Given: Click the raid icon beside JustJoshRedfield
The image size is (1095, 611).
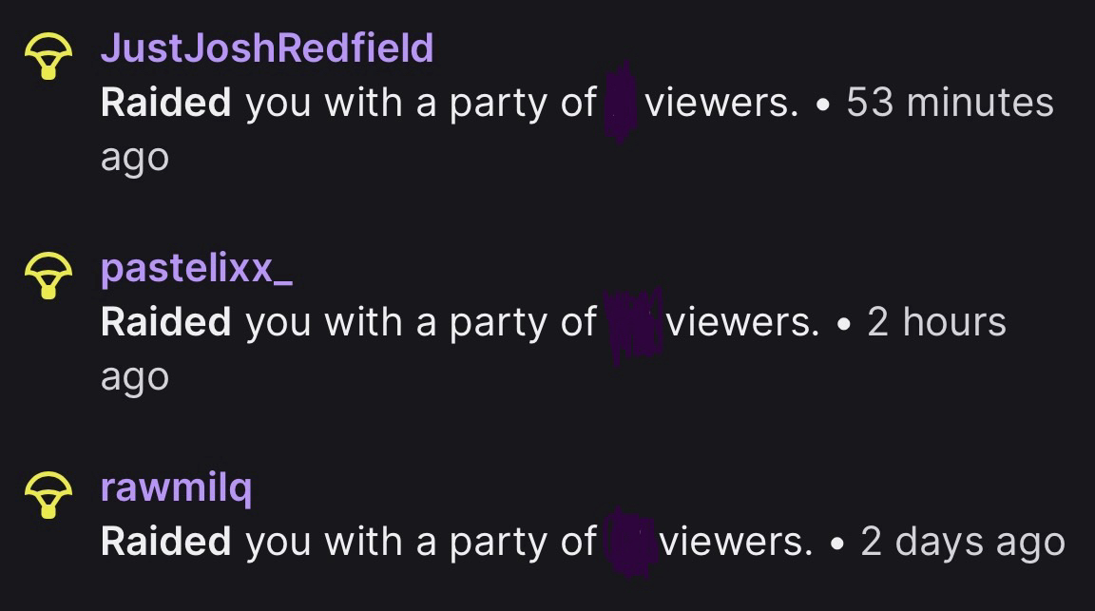Looking at the screenshot, I should 48,56.
